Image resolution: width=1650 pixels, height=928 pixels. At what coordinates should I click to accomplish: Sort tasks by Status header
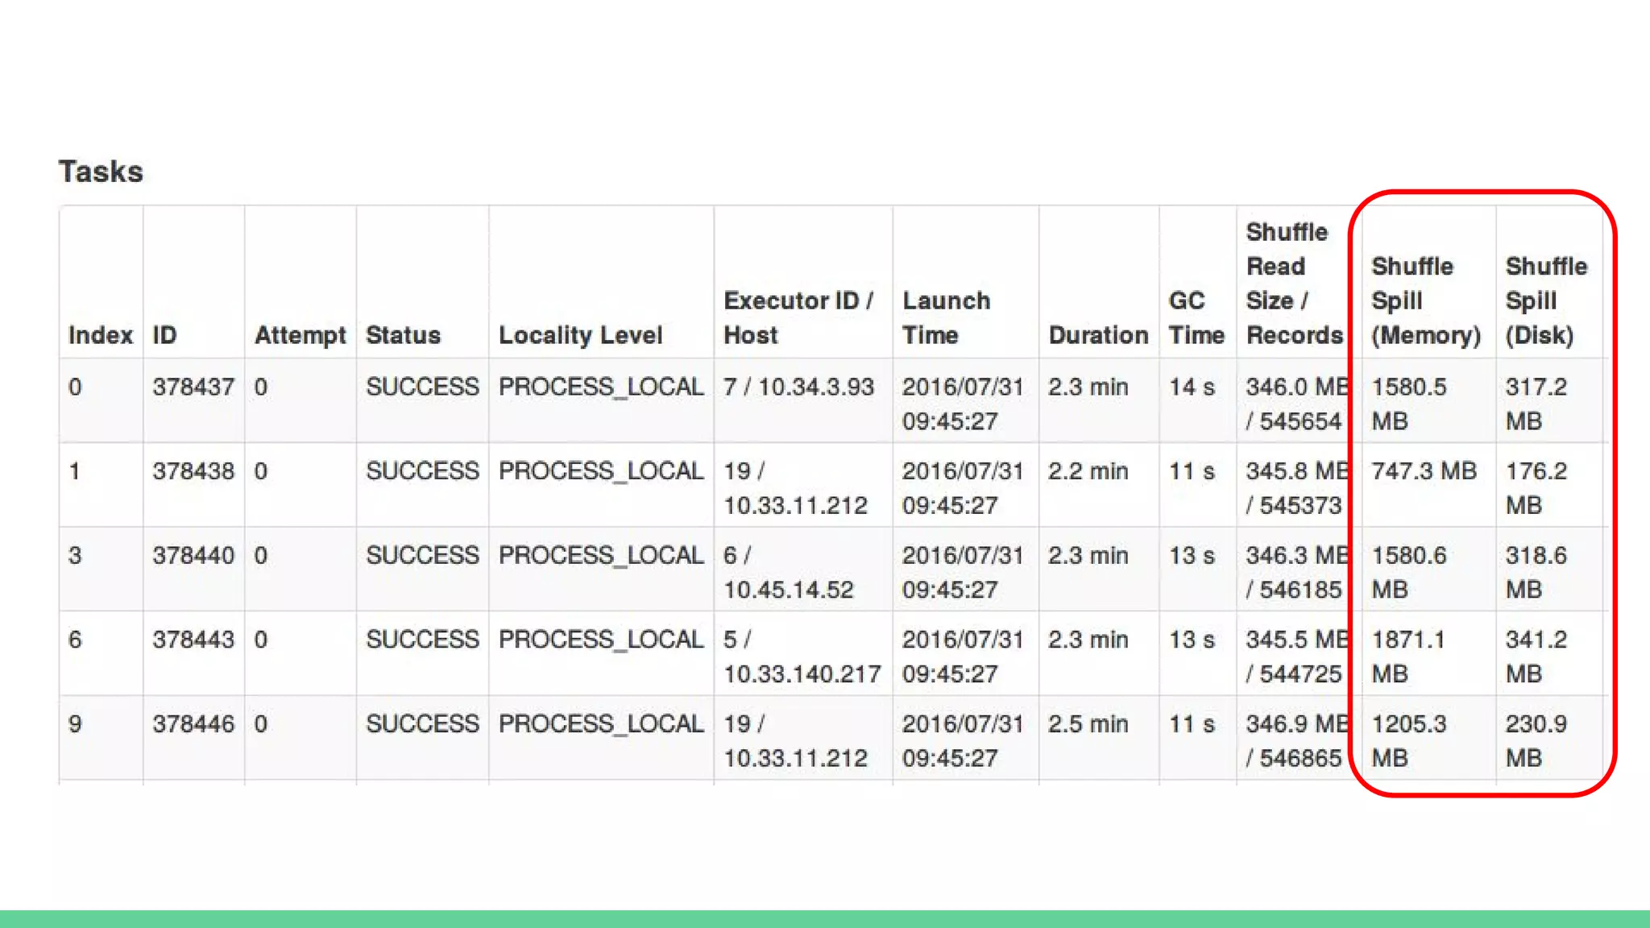pos(403,335)
